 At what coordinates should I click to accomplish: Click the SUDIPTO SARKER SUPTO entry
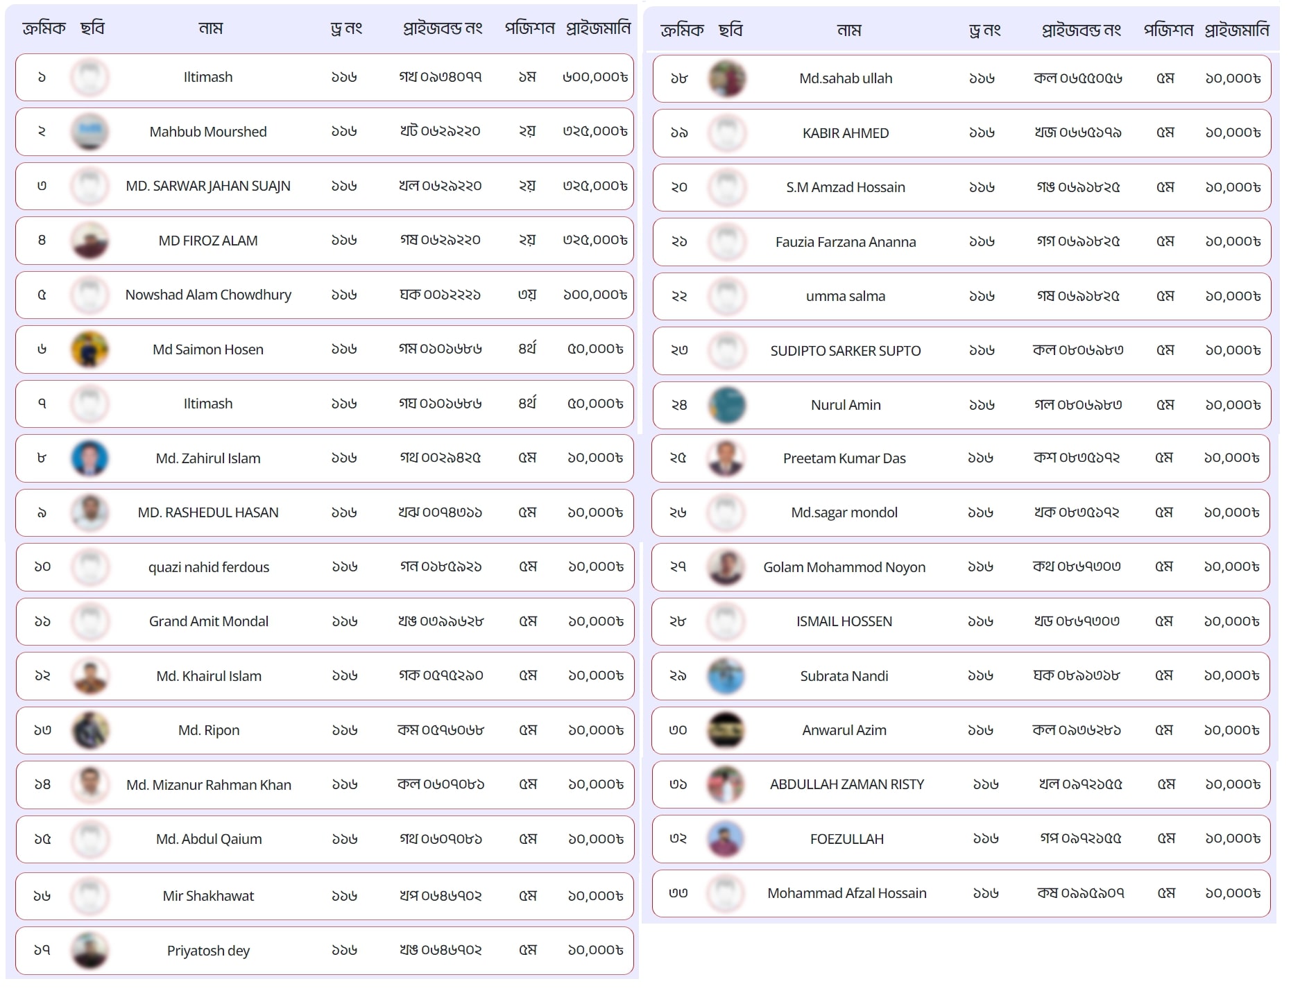click(x=846, y=351)
